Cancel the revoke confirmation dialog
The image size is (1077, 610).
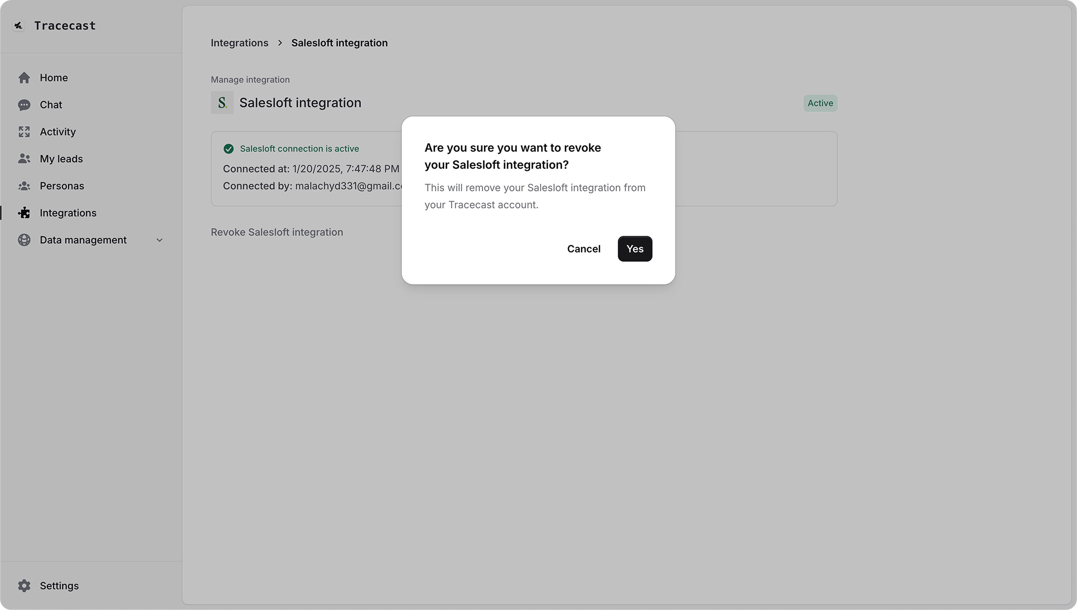coord(584,249)
